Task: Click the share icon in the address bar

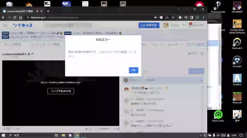Action: [167, 18]
